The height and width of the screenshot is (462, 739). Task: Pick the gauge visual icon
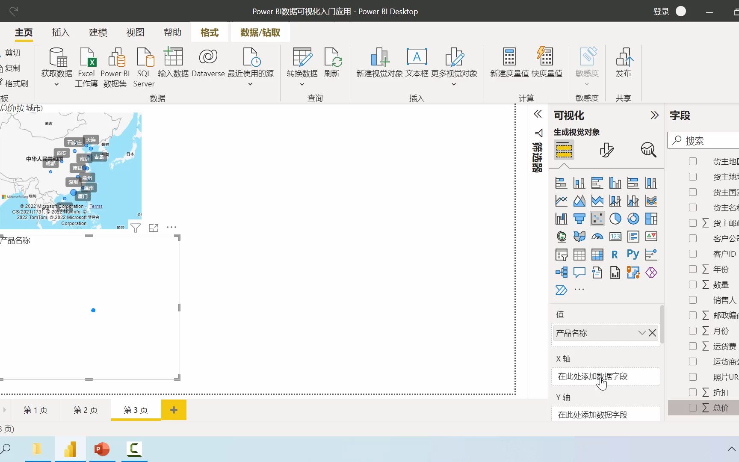[597, 237]
